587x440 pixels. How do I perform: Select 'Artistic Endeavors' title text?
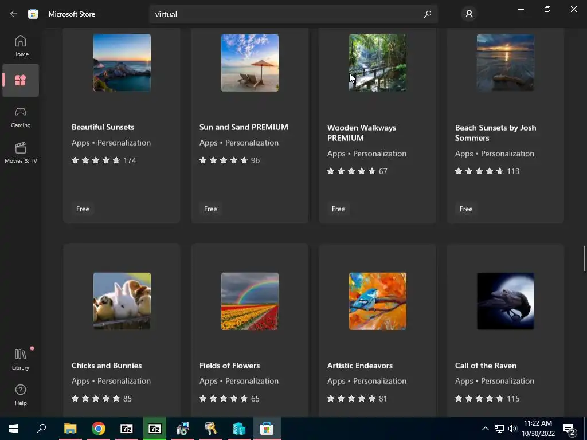(360, 366)
